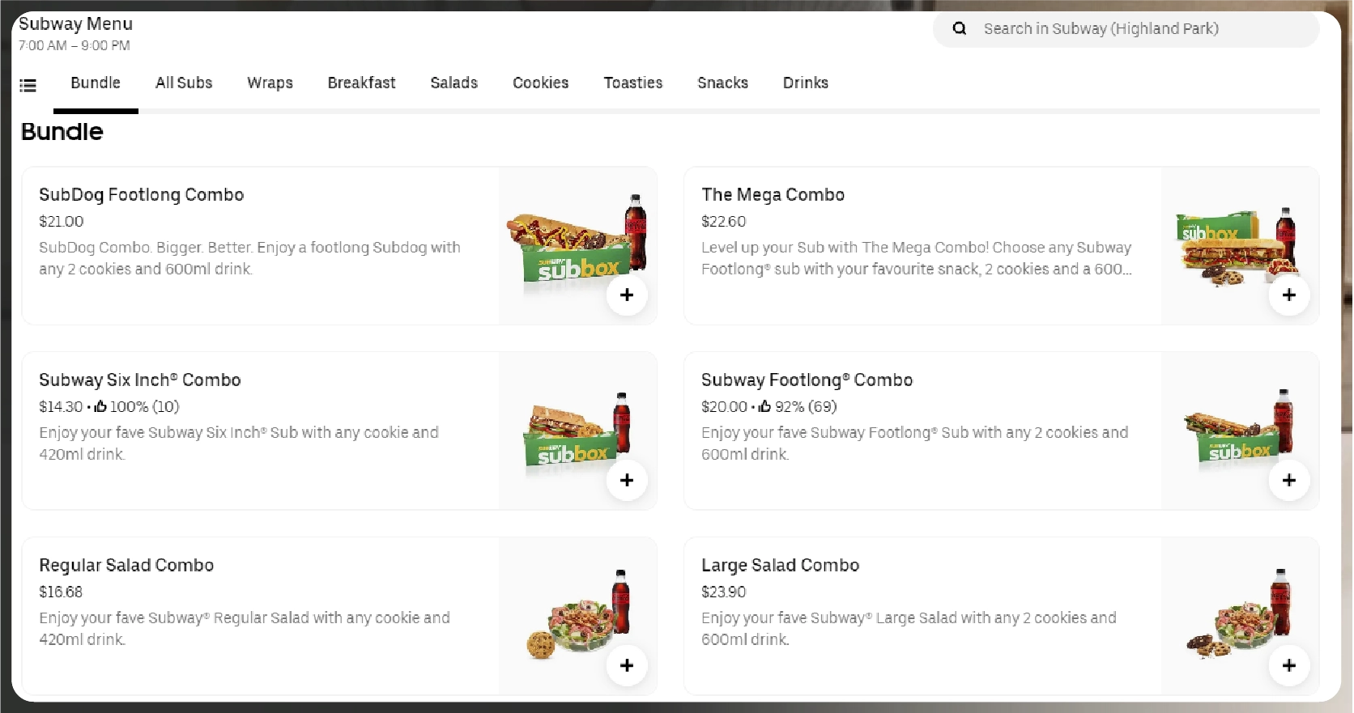View the Snacks tab
The width and height of the screenshot is (1354, 713).
point(722,83)
